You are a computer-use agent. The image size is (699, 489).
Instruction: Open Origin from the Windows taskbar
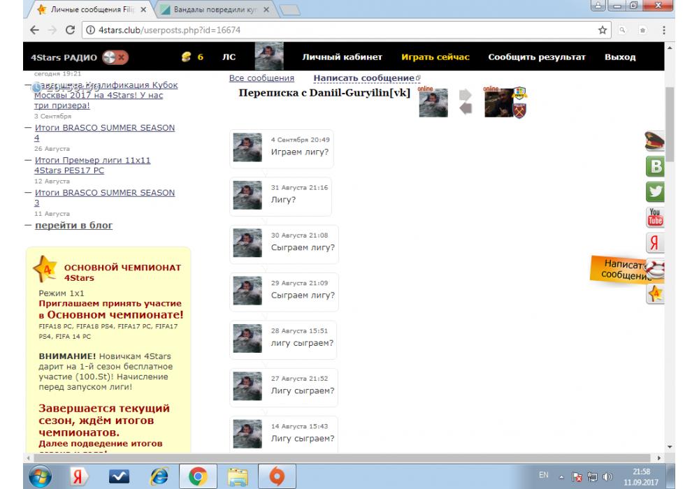point(278,476)
